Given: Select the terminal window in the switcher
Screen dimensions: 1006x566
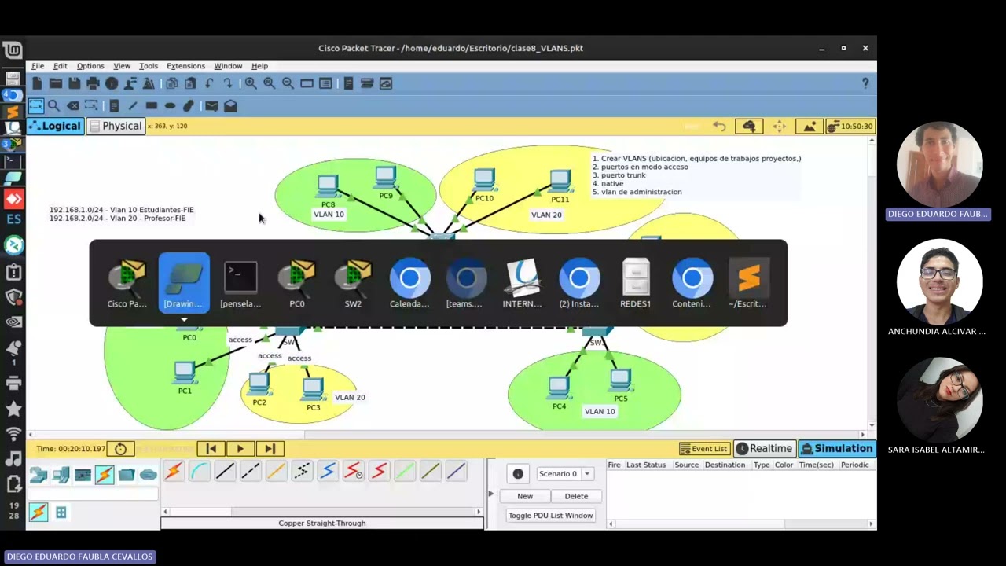Looking at the screenshot, I should click(240, 283).
